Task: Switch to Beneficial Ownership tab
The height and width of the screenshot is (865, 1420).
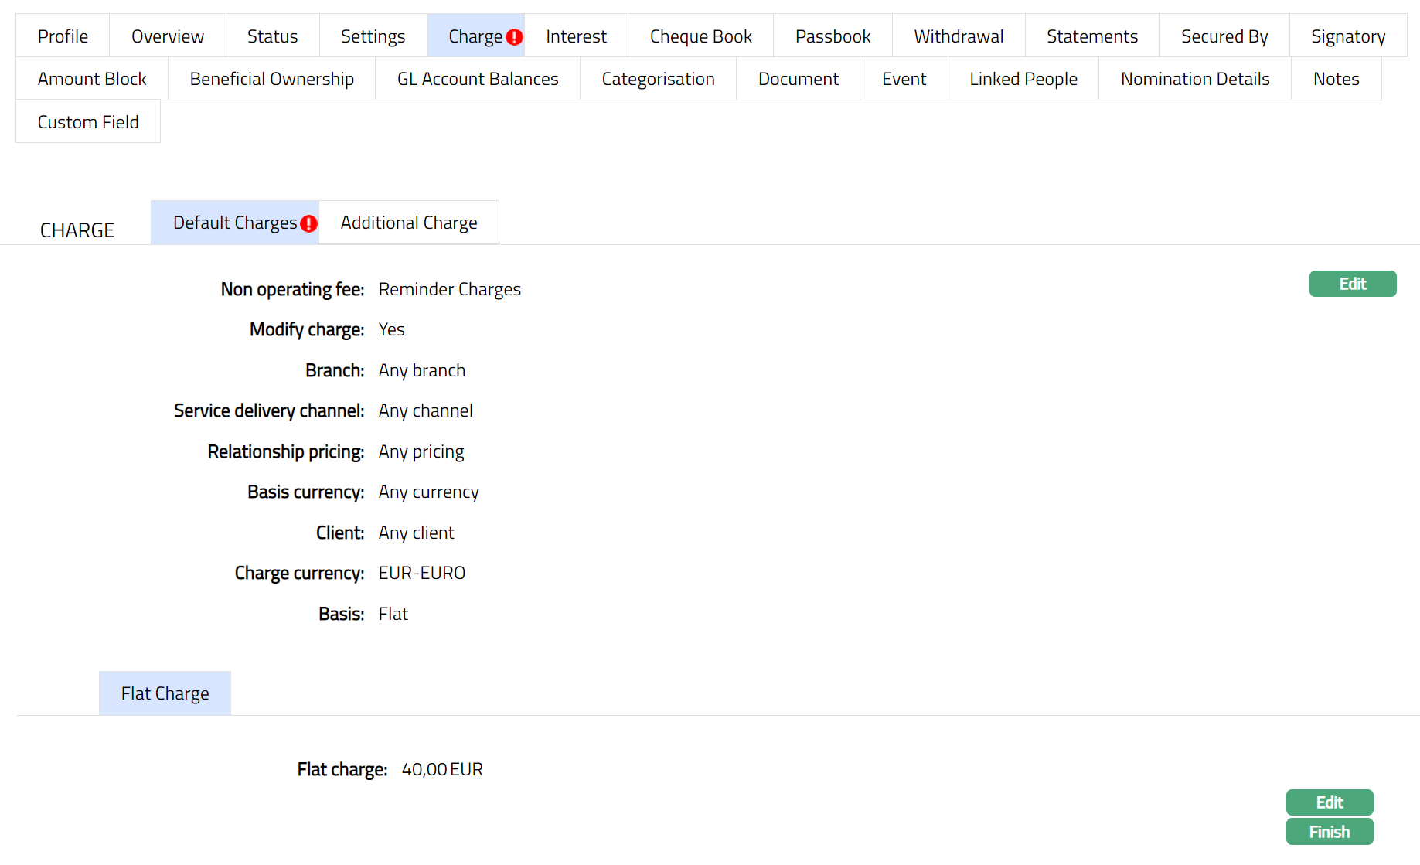Action: (x=271, y=79)
